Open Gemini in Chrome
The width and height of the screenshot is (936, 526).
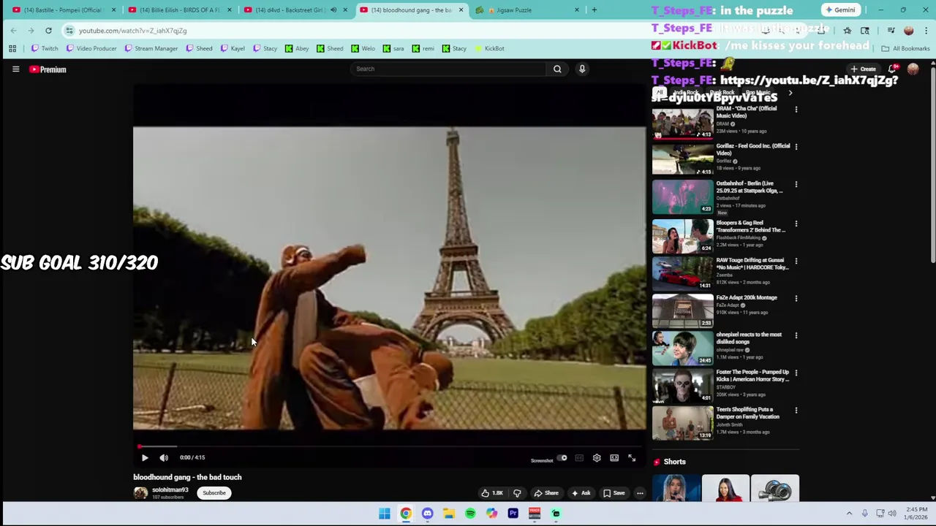840,10
